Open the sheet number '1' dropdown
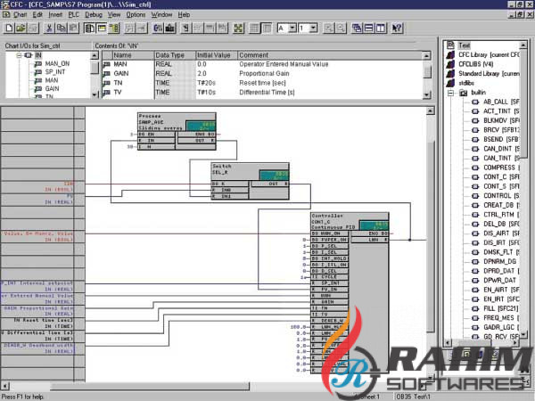 313,28
